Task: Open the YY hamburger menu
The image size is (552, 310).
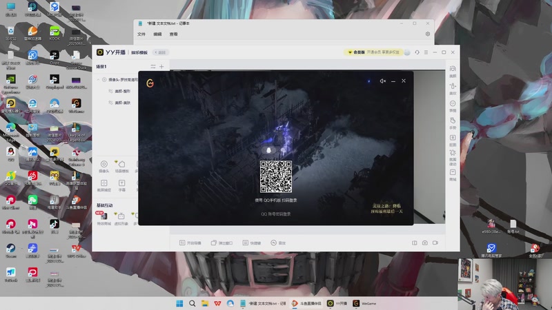Action: tap(426, 52)
